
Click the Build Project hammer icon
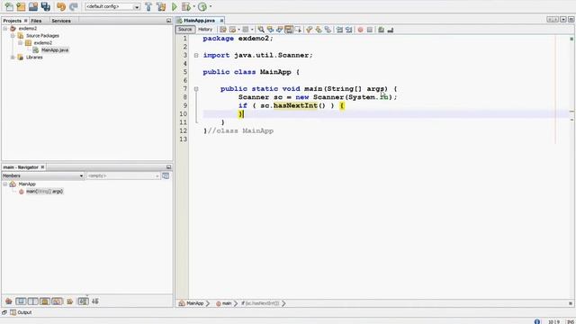tap(148, 6)
